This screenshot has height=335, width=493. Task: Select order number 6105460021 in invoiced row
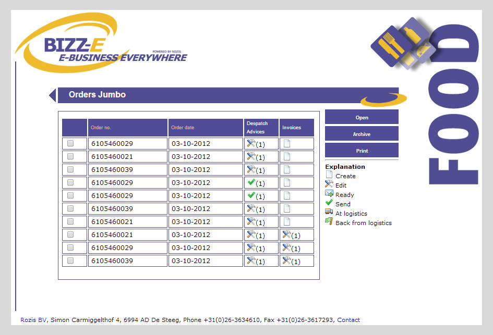point(112,235)
